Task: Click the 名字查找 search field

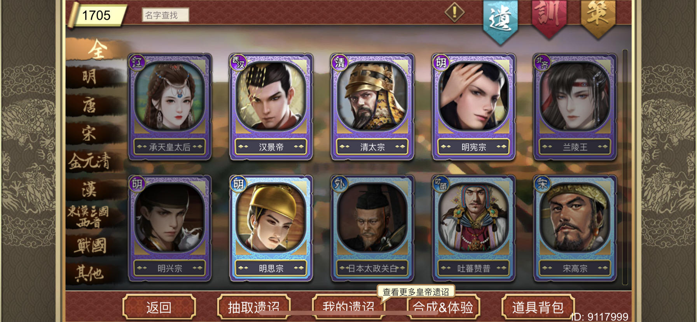Action: [165, 15]
